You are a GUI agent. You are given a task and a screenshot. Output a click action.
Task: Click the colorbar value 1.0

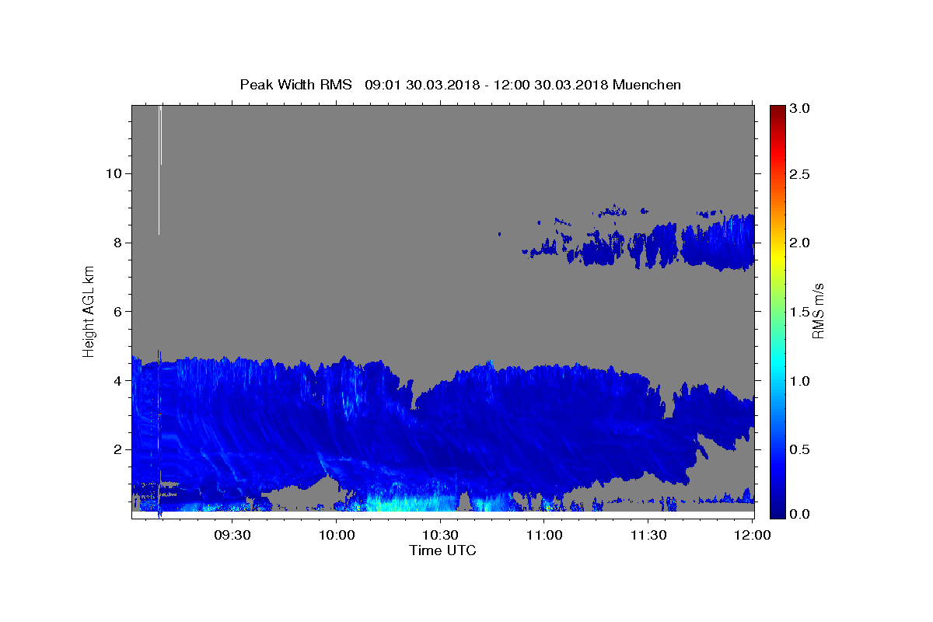[x=802, y=380]
